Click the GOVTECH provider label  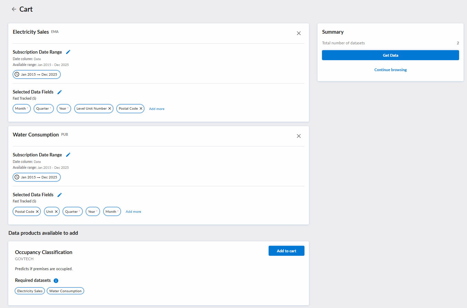click(x=24, y=259)
